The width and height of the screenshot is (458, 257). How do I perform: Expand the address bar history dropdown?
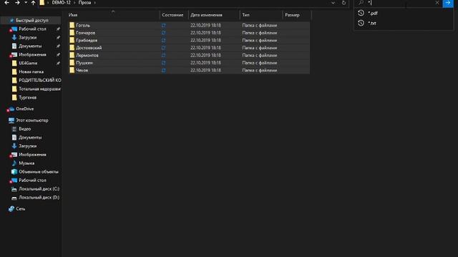point(333,3)
